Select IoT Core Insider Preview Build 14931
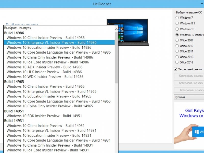Image resolution: width=204 pixels, height=153 pixels. click(x=59, y=150)
